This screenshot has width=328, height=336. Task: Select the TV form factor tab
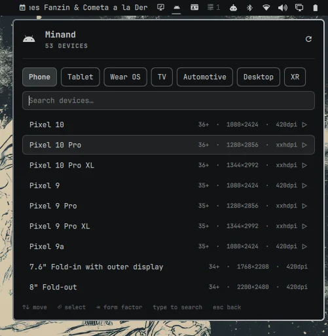click(x=162, y=77)
